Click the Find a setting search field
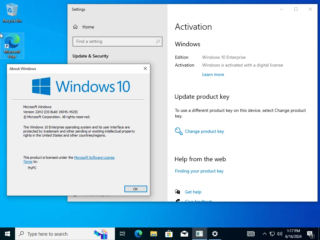This screenshot has height=240, width=320. (117, 42)
